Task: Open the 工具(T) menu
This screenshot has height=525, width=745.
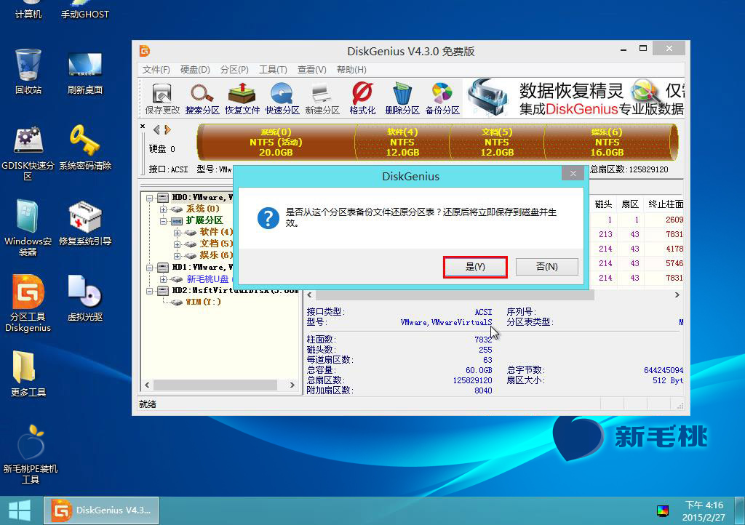Action: 273,70
